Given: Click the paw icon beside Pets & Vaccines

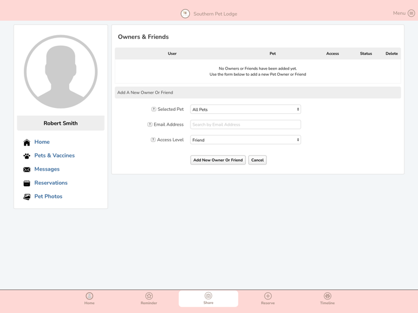Looking at the screenshot, I should [27, 156].
